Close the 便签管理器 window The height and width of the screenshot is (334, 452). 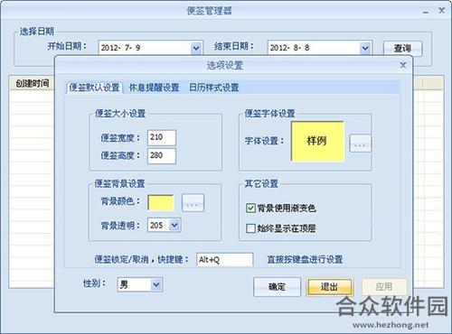[441, 11]
